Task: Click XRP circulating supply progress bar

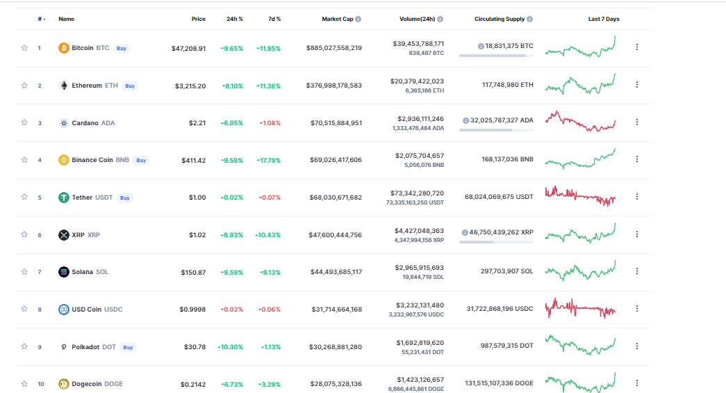Action: pyautogui.click(x=496, y=242)
